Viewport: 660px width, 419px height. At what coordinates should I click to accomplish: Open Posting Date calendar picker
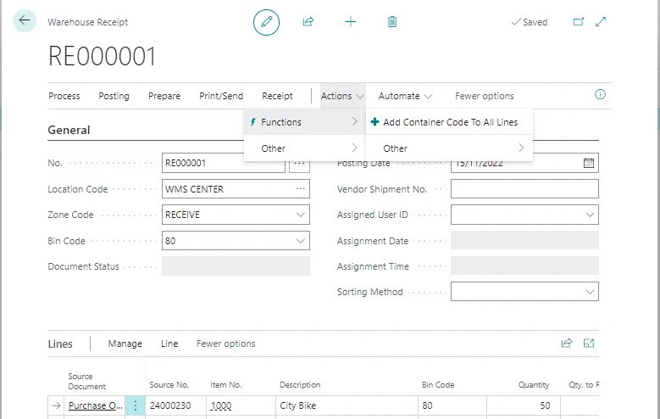pos(589,164)
